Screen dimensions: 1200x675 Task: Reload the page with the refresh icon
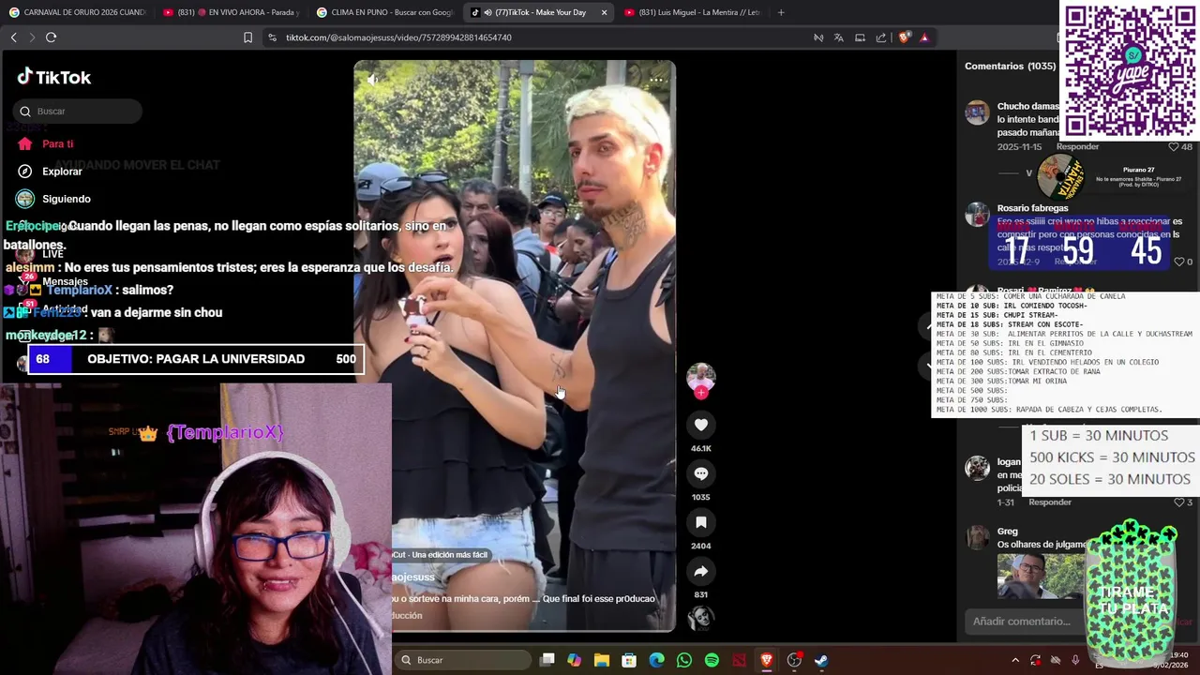[x=51, y=37]
